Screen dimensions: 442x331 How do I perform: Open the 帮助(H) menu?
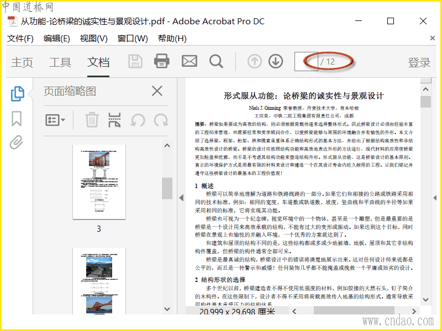(x=172, y=39)
